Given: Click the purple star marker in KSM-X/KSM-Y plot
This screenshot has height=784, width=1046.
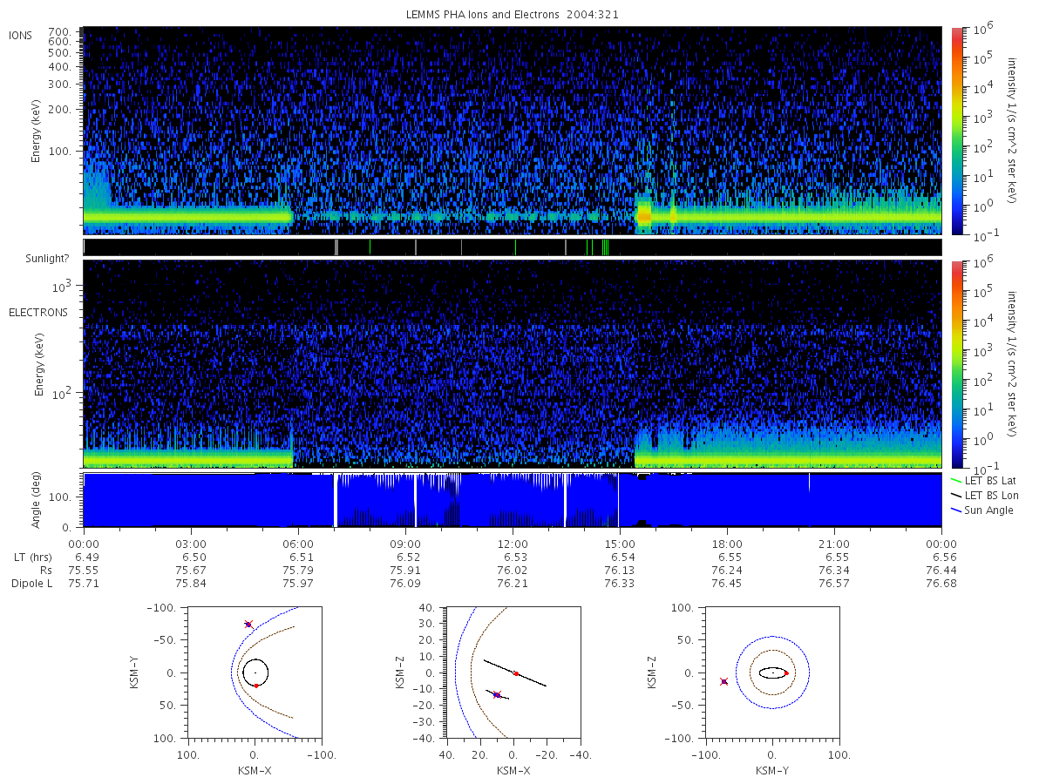Looking at the screenshot, I should coord(248,624).
